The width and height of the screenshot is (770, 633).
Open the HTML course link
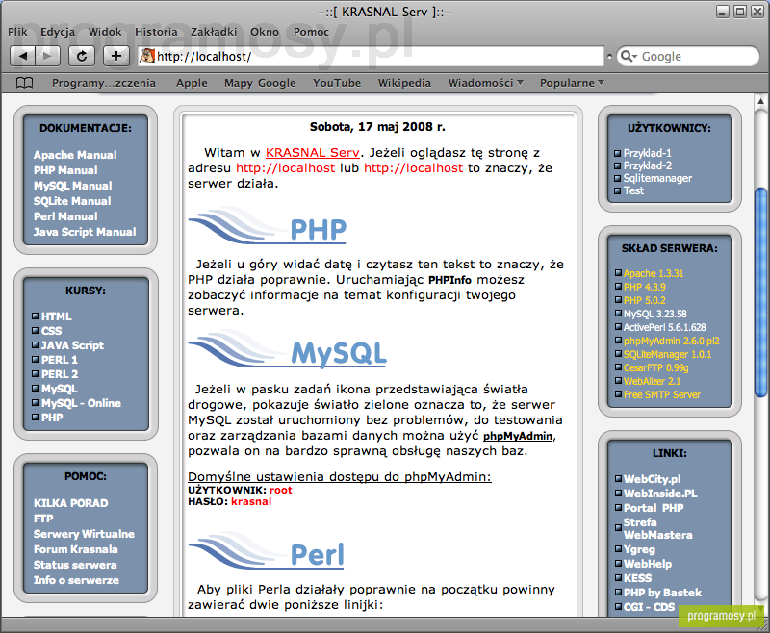(x=57, y=316)
